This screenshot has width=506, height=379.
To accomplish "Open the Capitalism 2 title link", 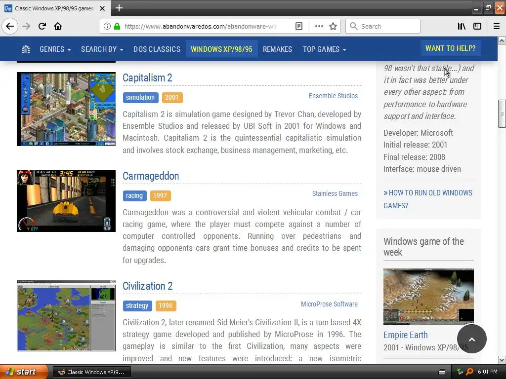I will pos(147,77).
